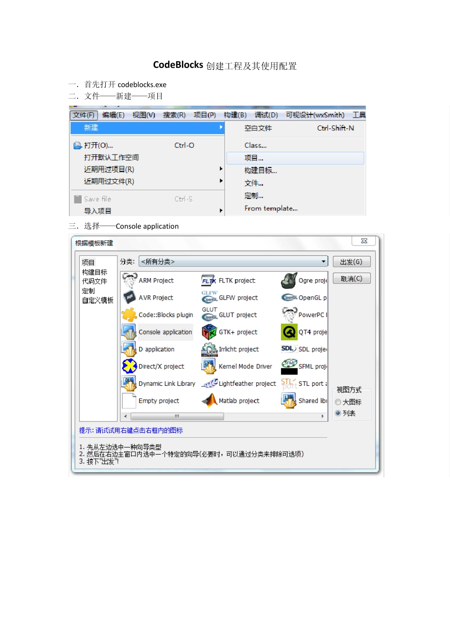Select the OpenGL project icon

coord(289,298)
